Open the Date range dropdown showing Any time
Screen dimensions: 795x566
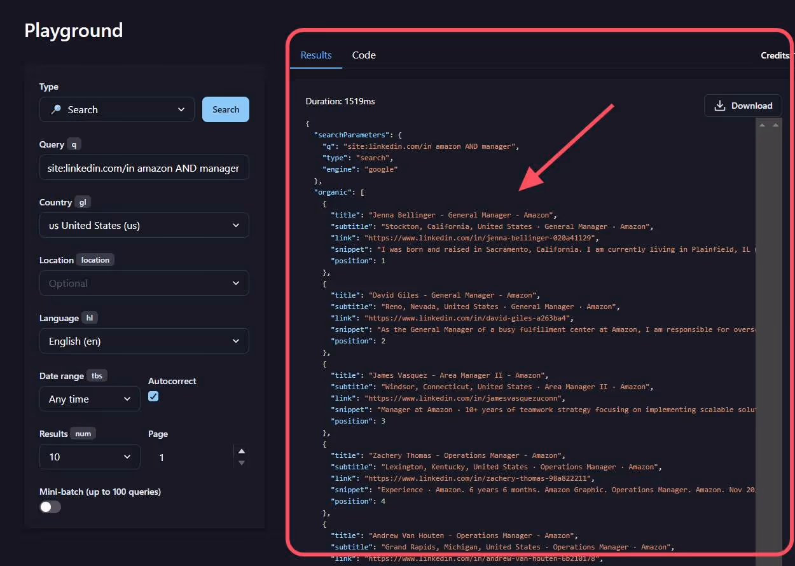90,399
